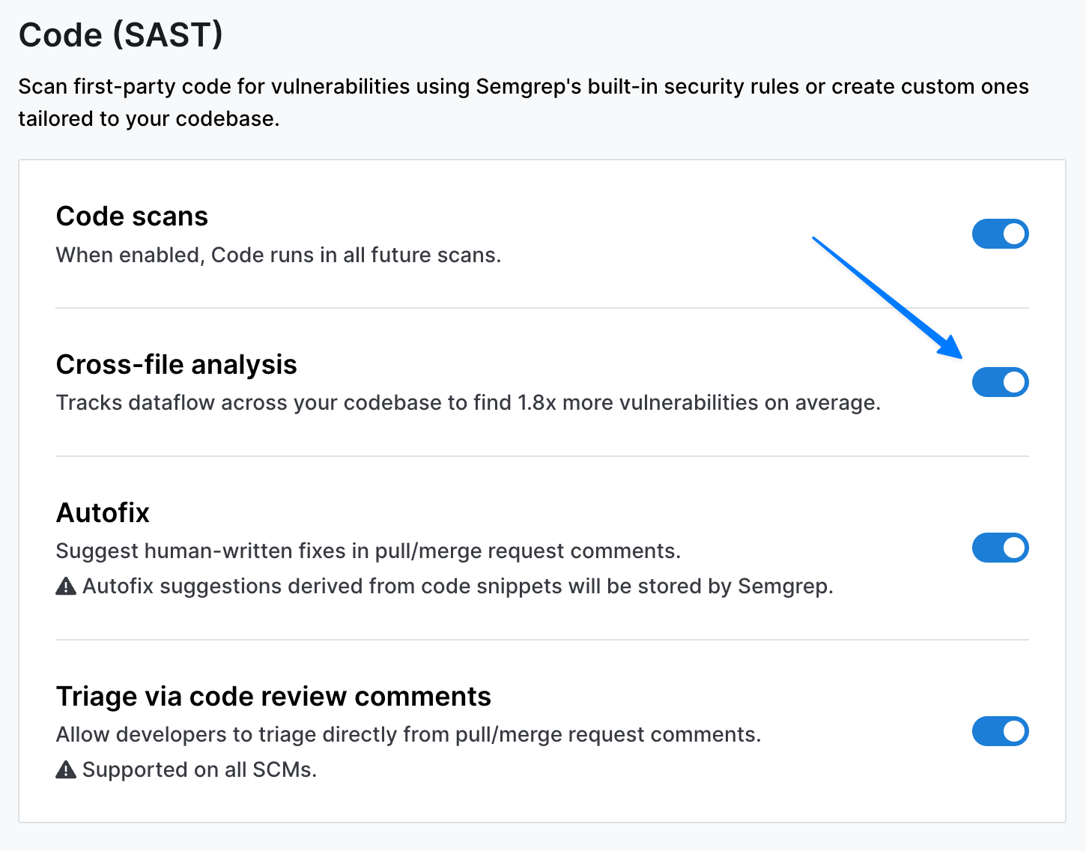Viewport: 1086px width, 851px height.
Task: Click the Code (SAST) page title
Action: pos(121,34)
